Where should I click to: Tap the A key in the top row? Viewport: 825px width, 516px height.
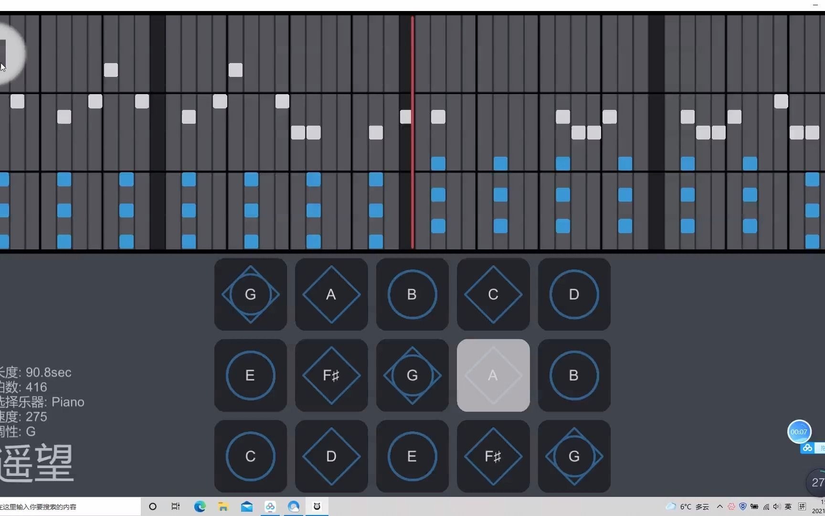pyautogui.click(x=331, y=294)
